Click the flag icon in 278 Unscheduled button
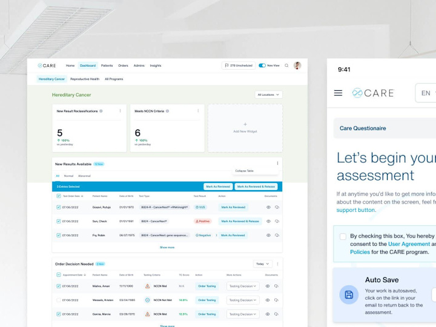 [226, 65]
